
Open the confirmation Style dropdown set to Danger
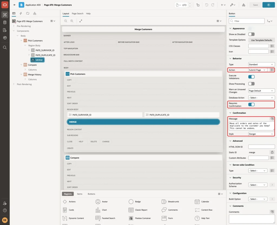262,134
